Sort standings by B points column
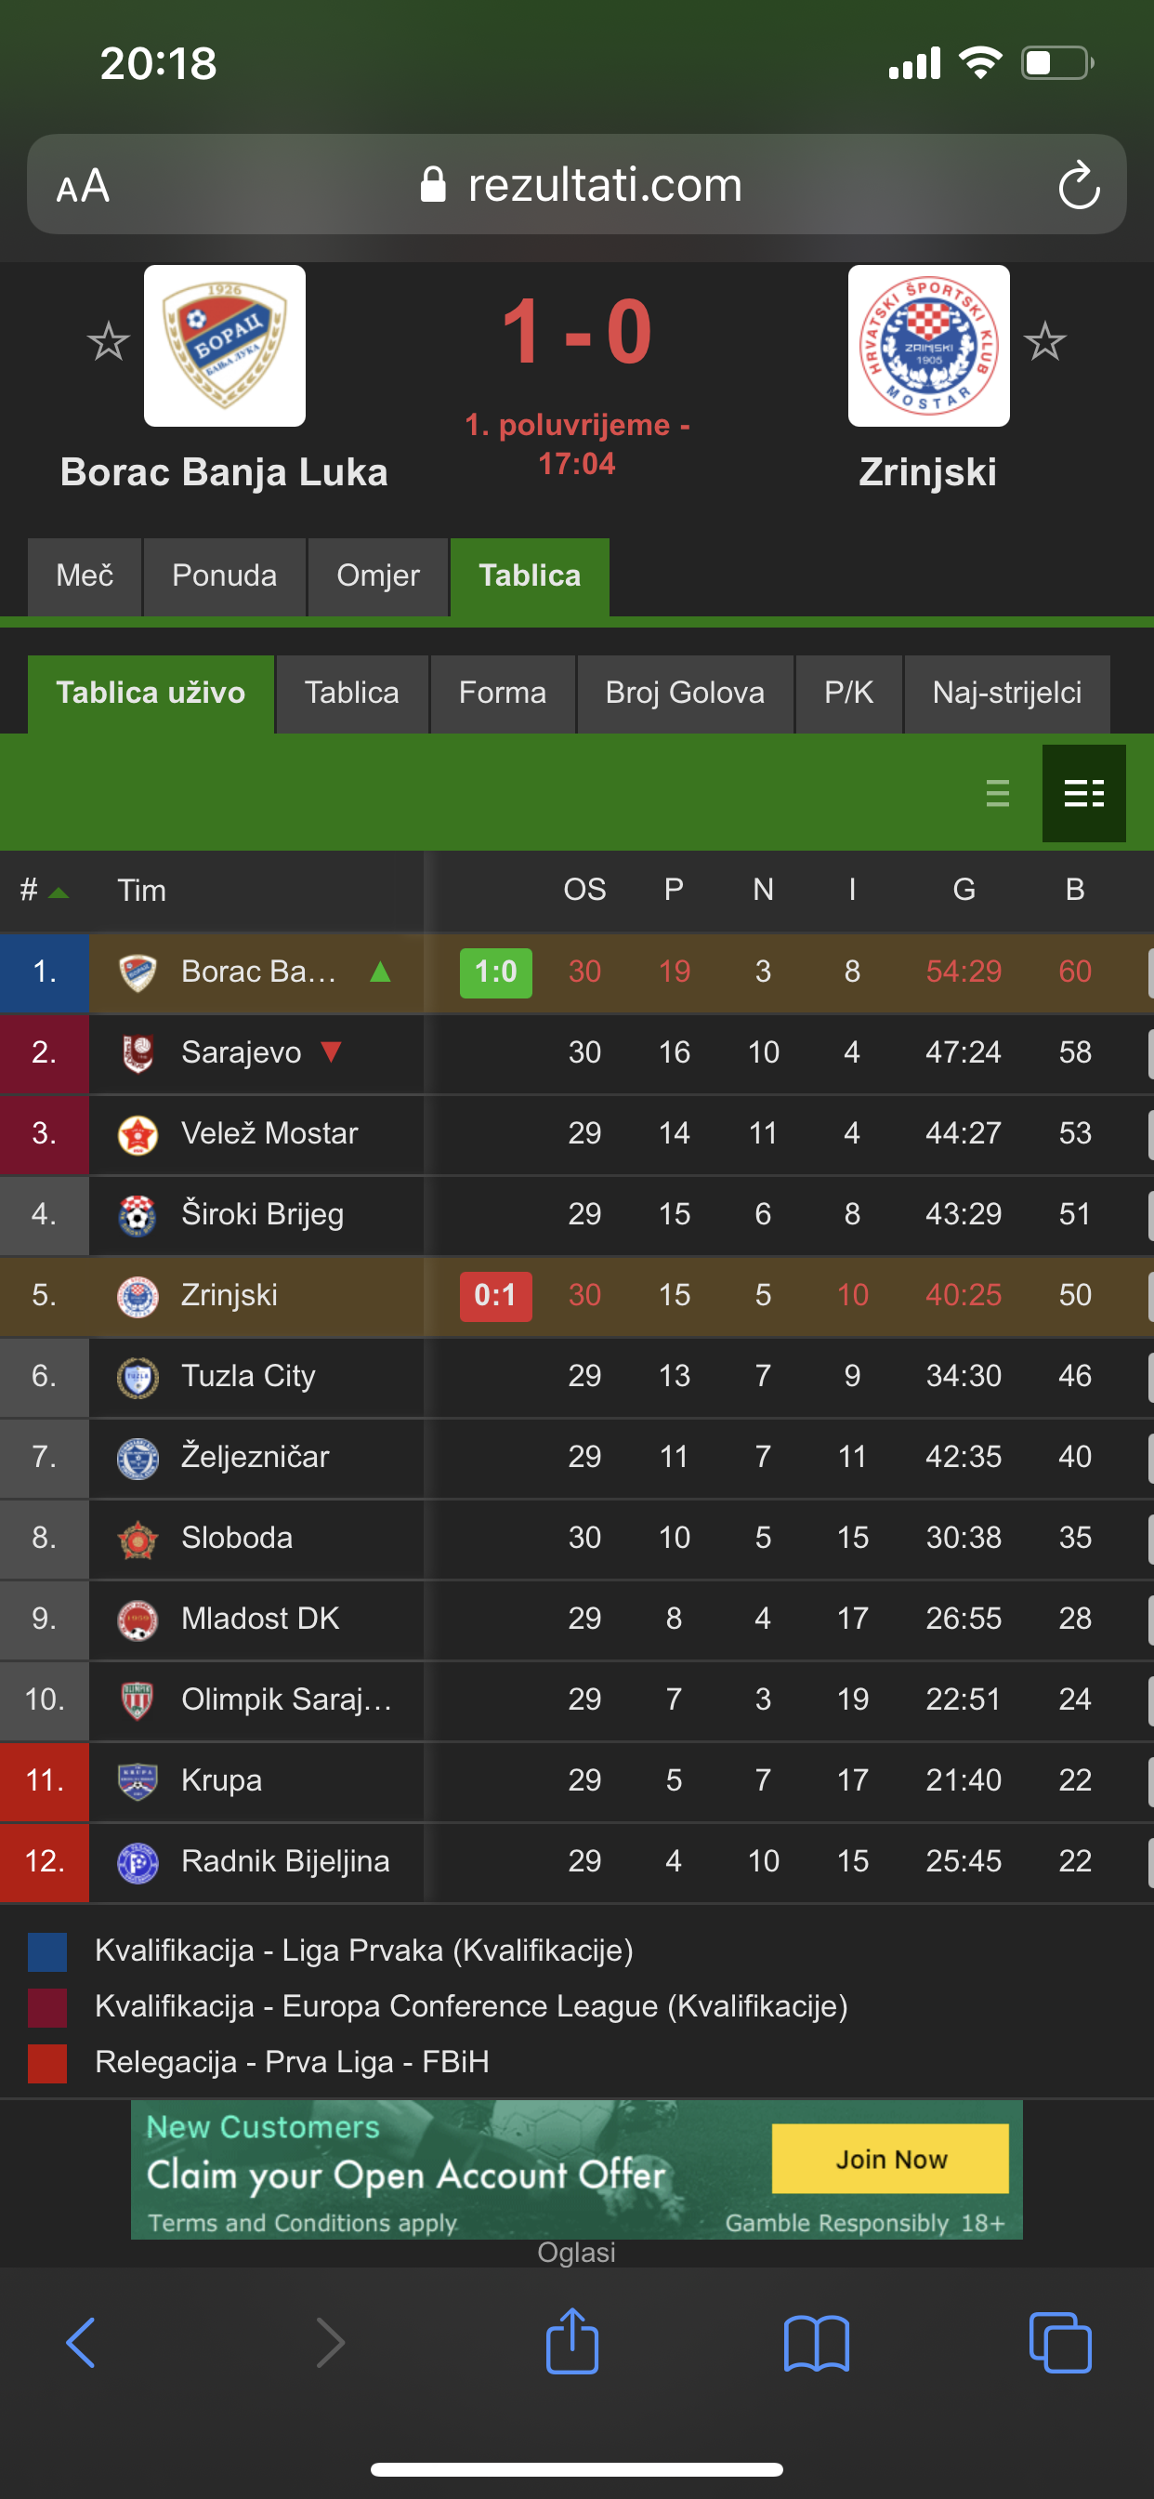Image resolution: width=1154 pixels, height=2499 pixels. pyautogui.click(x=1074, y=890)
